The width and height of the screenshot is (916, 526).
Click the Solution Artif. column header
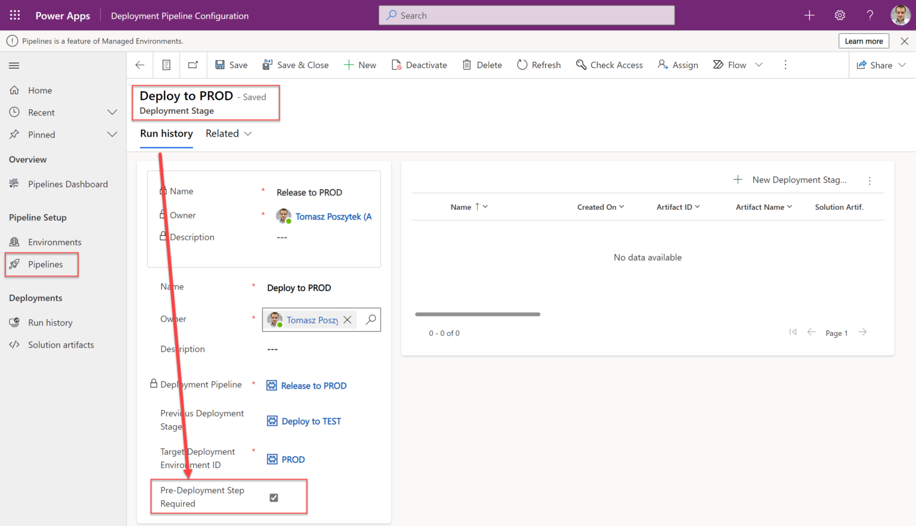coord(839,207)
